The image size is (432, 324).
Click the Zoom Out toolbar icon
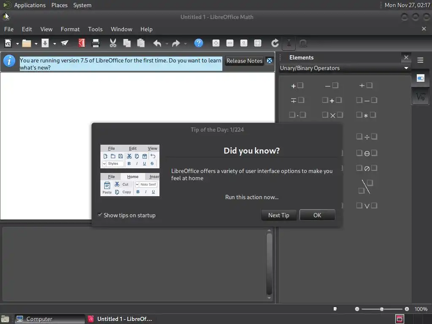230,43
